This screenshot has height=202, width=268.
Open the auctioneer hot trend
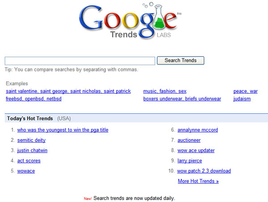click(x=189, y=140)
